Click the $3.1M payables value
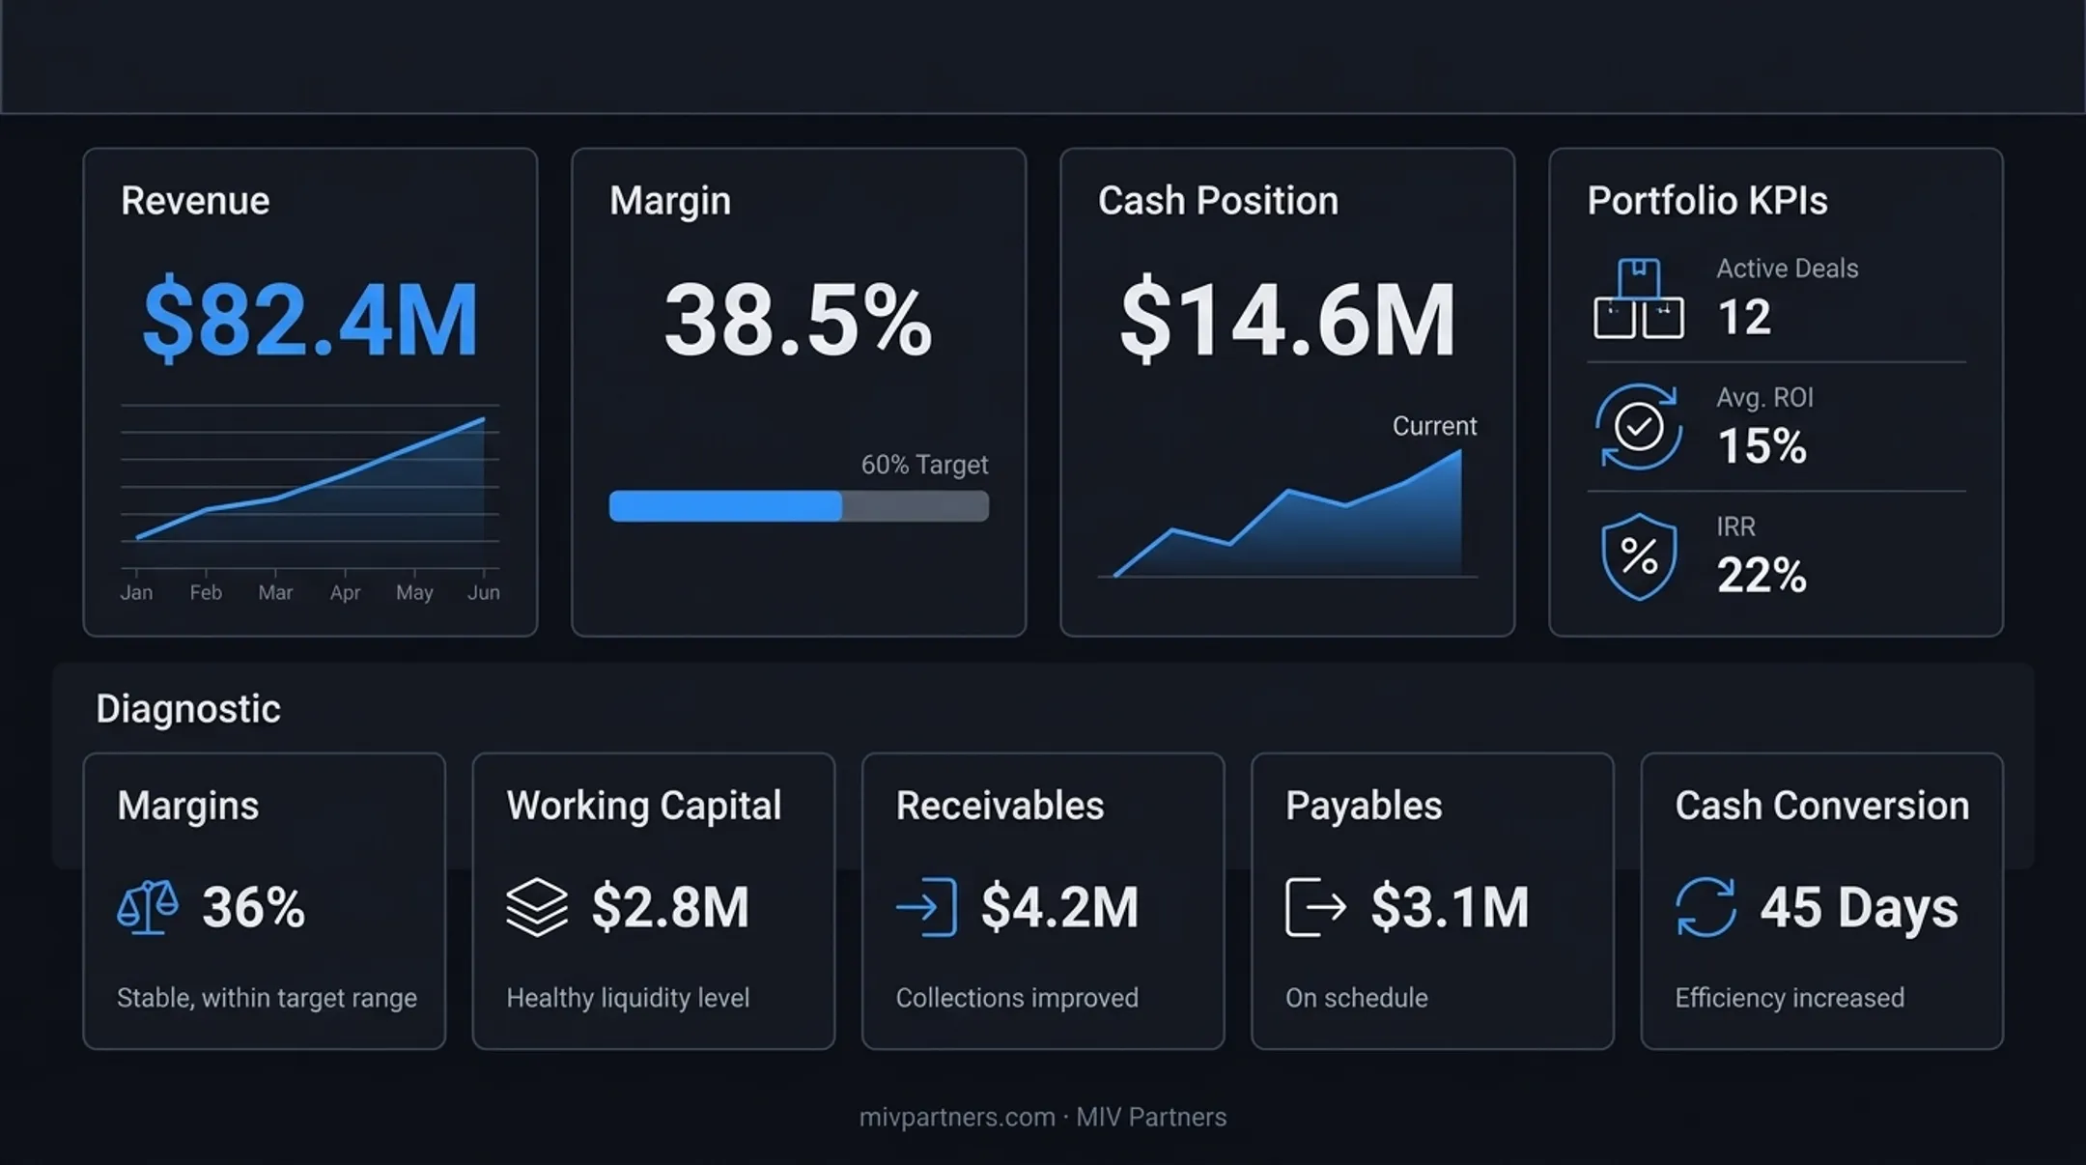Screen dimensions: 2086x1165 click(x=1450, y=907)
